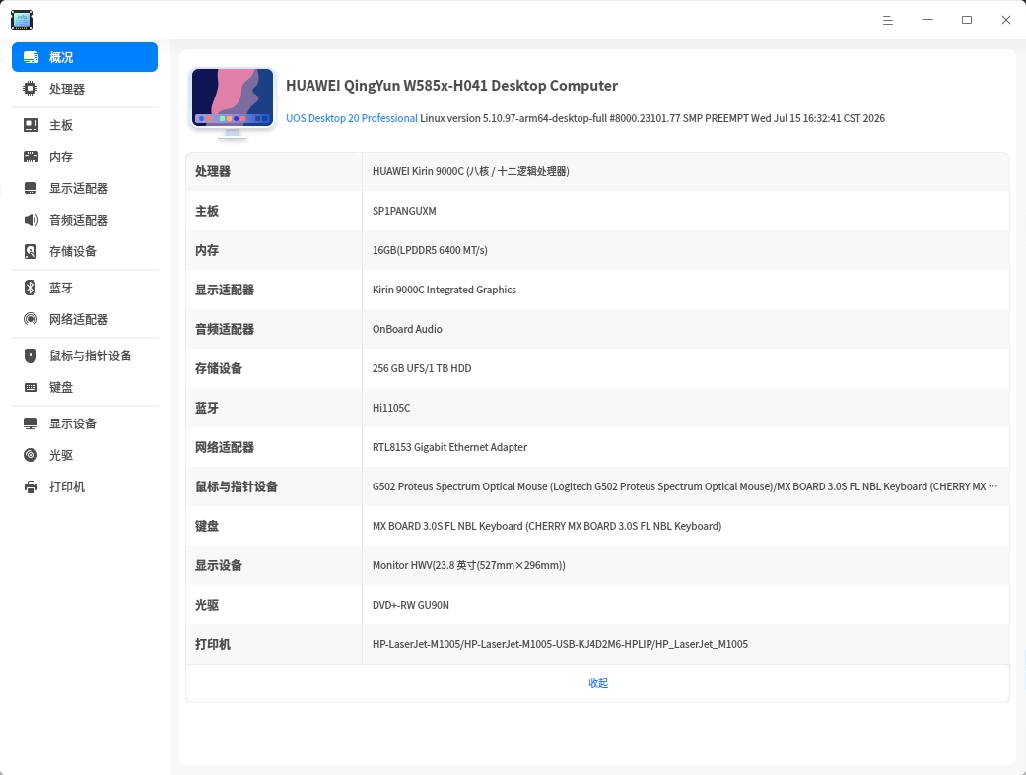Screen dimensions: 1026x775
Task: Collapse the overview table with 收起
Action: coord(598,683)
